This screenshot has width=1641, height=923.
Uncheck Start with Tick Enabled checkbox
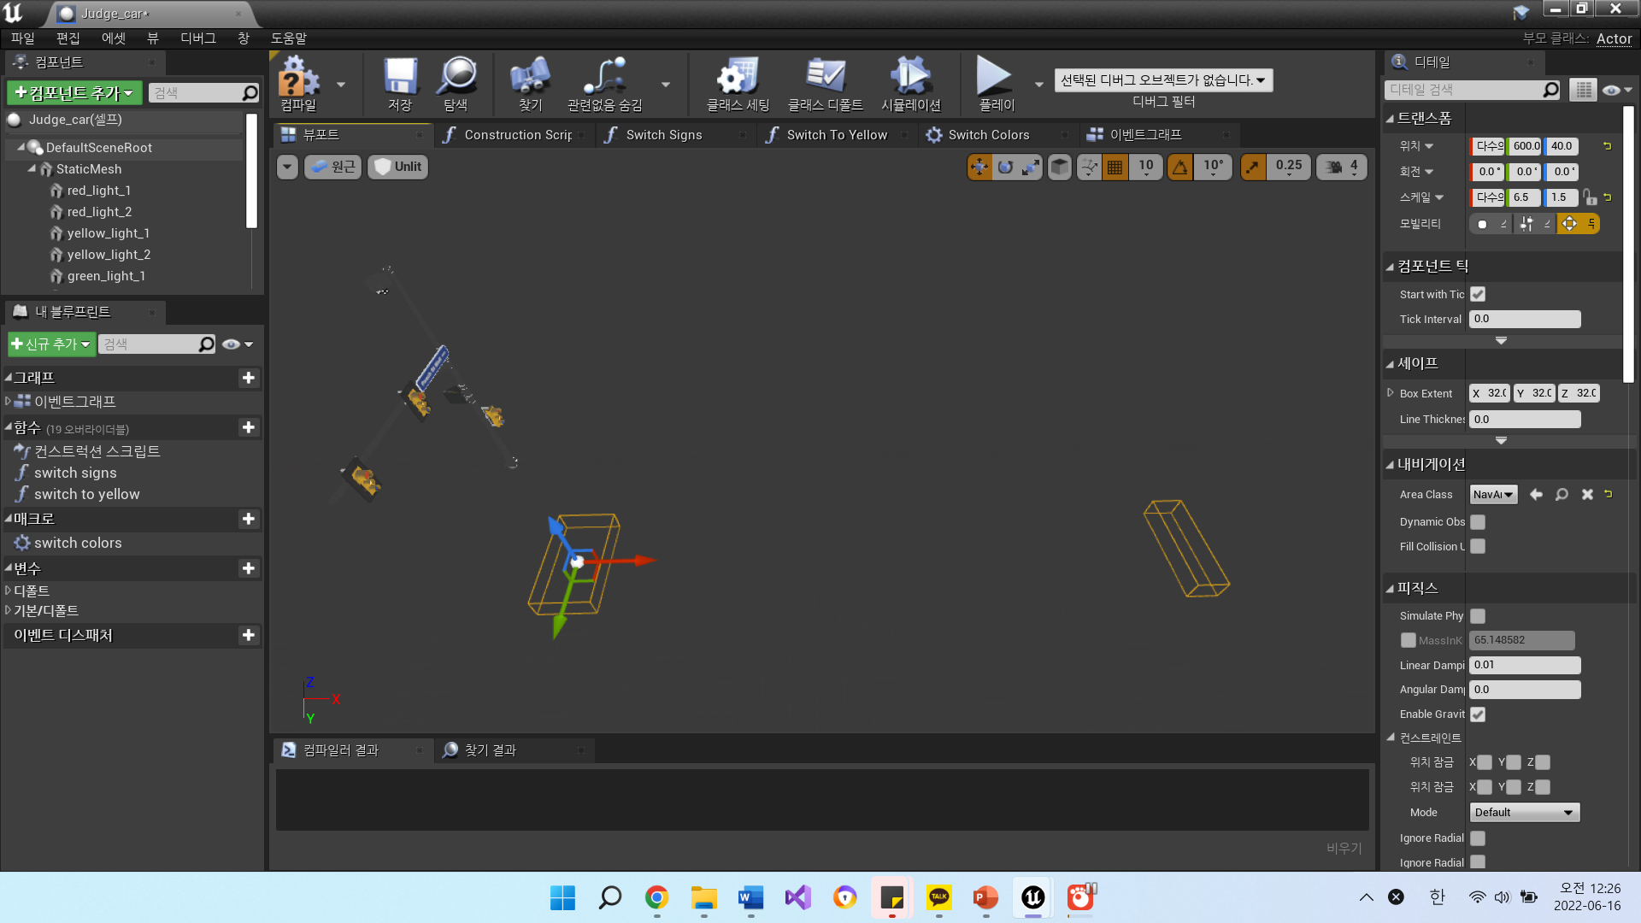[1478, 294]
